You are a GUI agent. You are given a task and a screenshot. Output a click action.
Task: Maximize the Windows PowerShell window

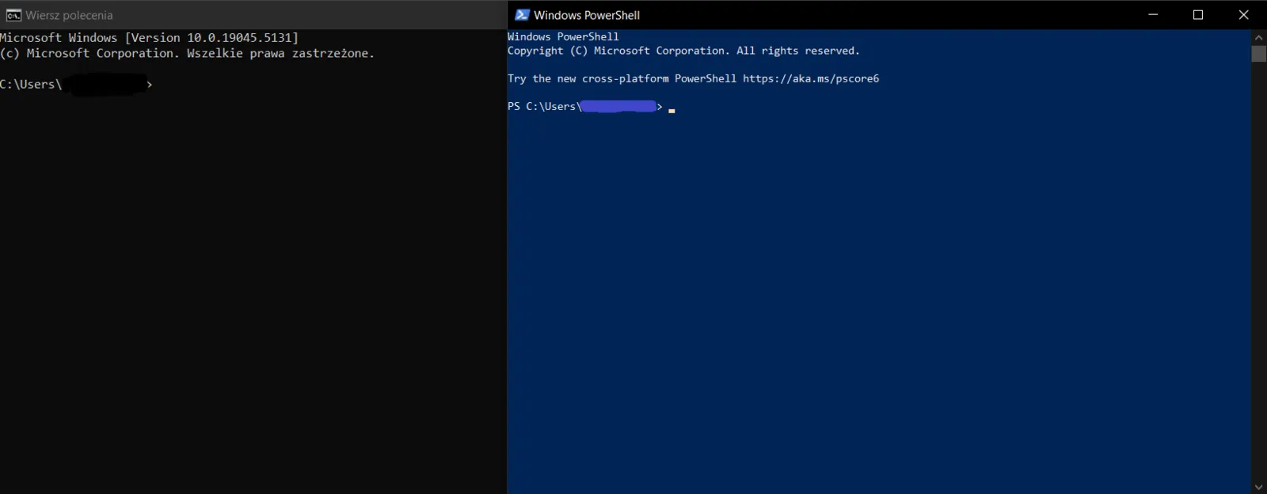pos(1198,15)
